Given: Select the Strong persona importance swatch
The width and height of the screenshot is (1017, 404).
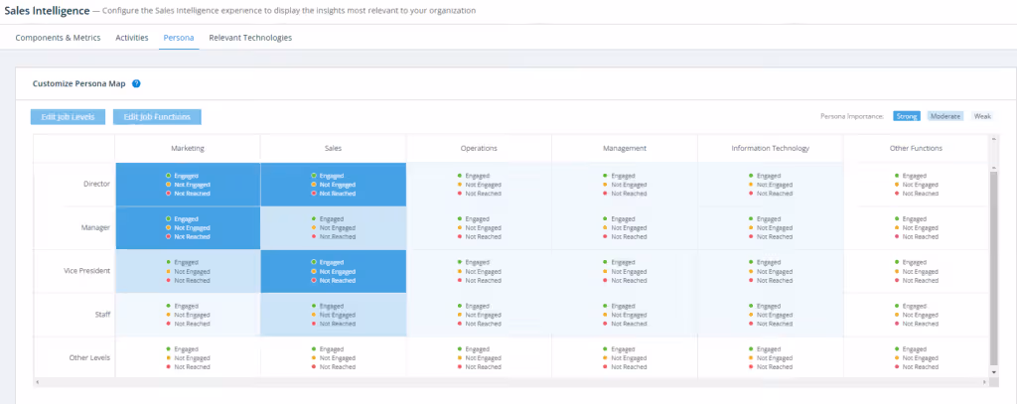Looking at the screenshot, I should pos(907,116).
